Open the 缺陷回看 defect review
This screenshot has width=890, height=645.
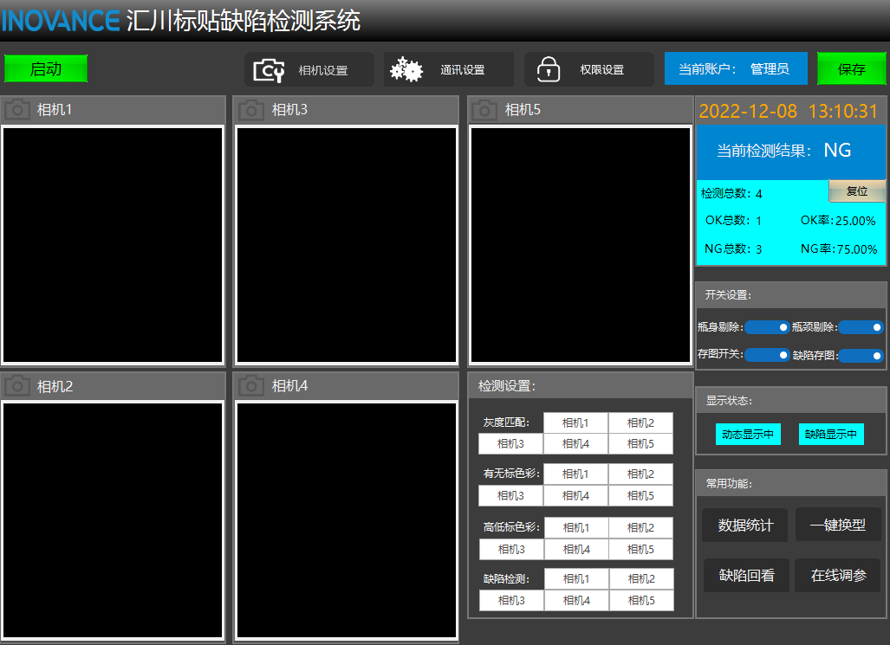[745, 576]
